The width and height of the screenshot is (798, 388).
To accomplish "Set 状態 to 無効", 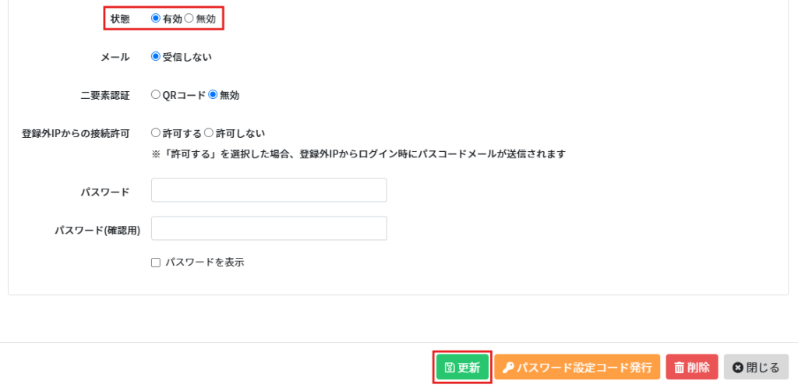I will pos(189,18).
